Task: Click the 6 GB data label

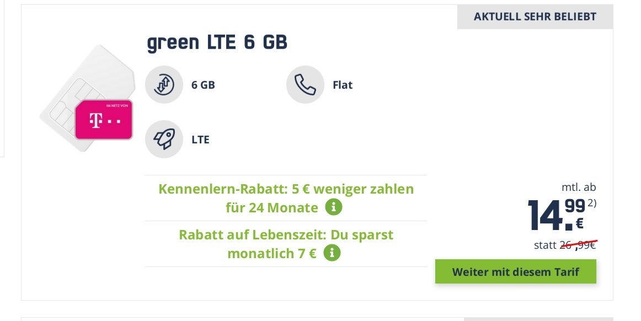Action: point(203,85)
